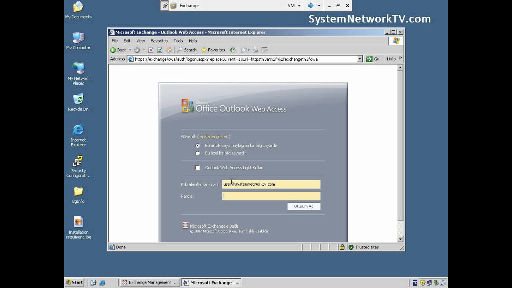
Task: Click the vertical scrollbar down arrow
Action: point(400,239)
